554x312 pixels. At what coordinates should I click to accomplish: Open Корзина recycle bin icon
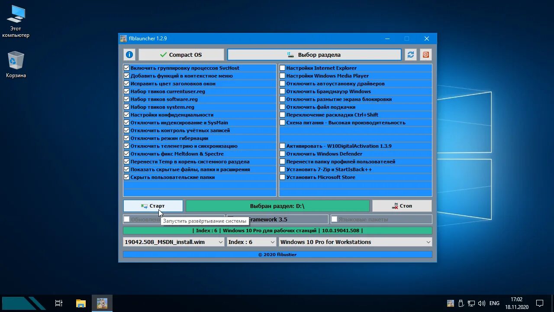pos(16,65)
